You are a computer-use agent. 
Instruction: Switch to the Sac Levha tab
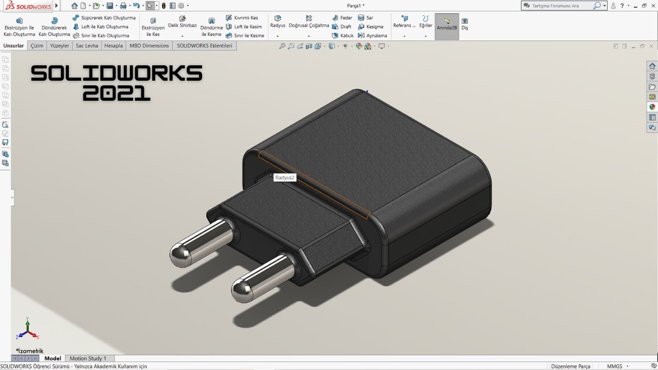87,46
